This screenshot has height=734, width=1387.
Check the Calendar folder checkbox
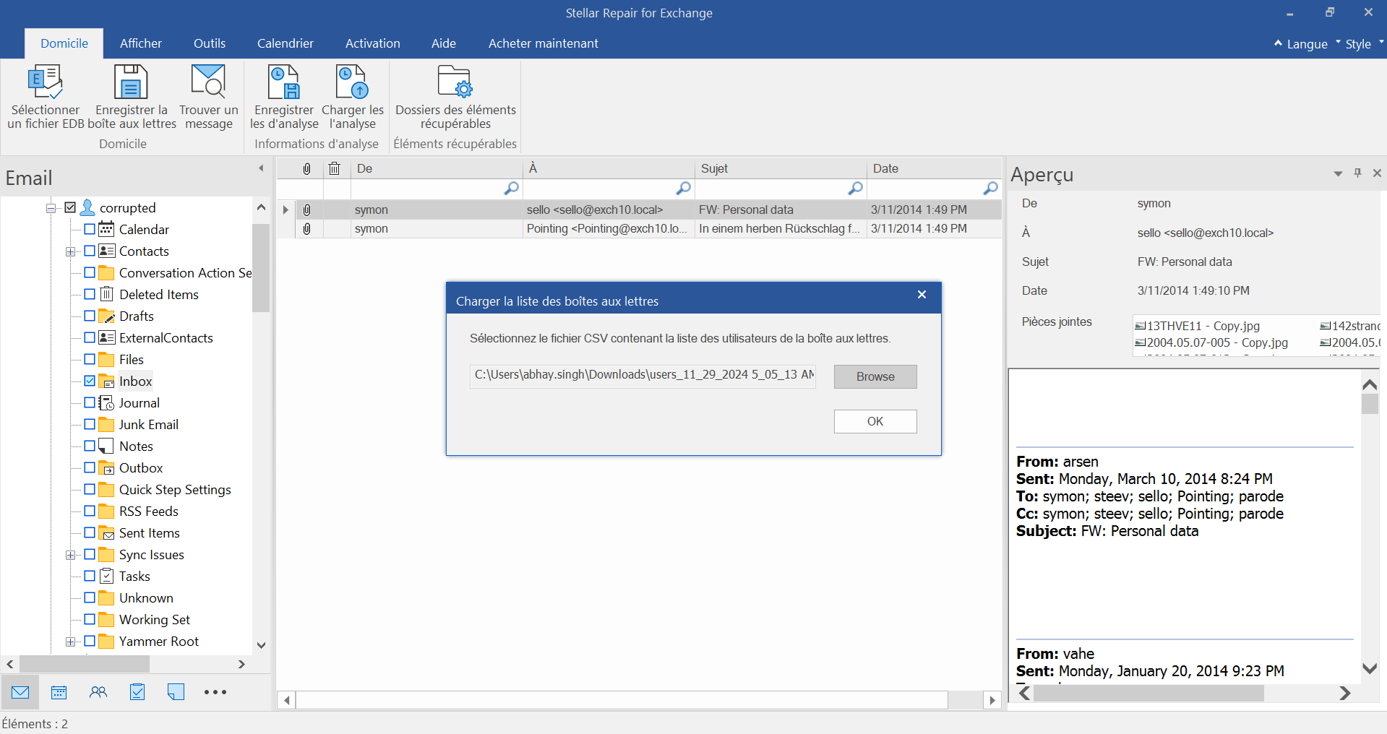click(90, 229)
